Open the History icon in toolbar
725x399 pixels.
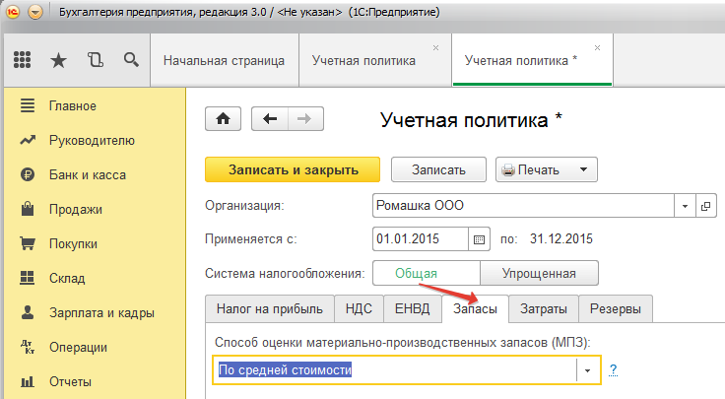tap(95, 60)
